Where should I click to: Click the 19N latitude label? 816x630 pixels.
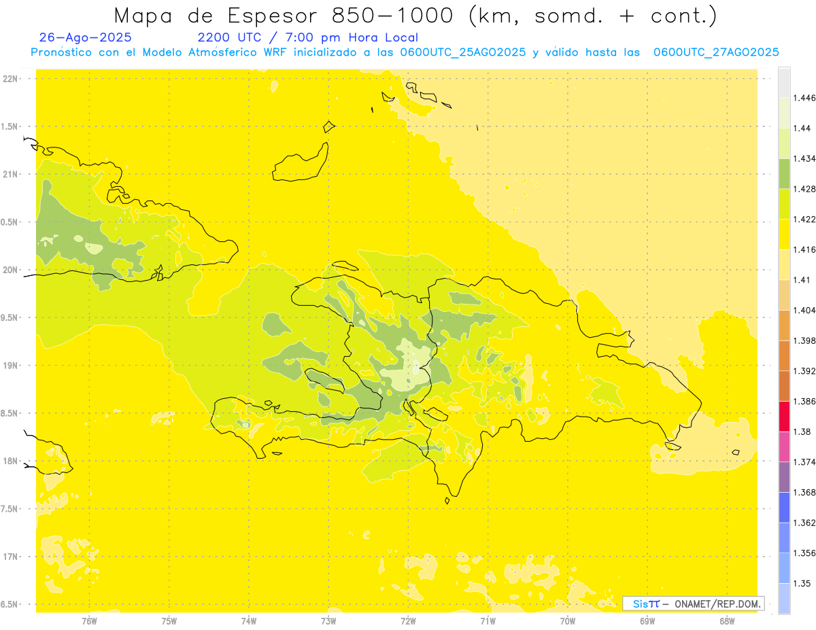tap(10, 365)
